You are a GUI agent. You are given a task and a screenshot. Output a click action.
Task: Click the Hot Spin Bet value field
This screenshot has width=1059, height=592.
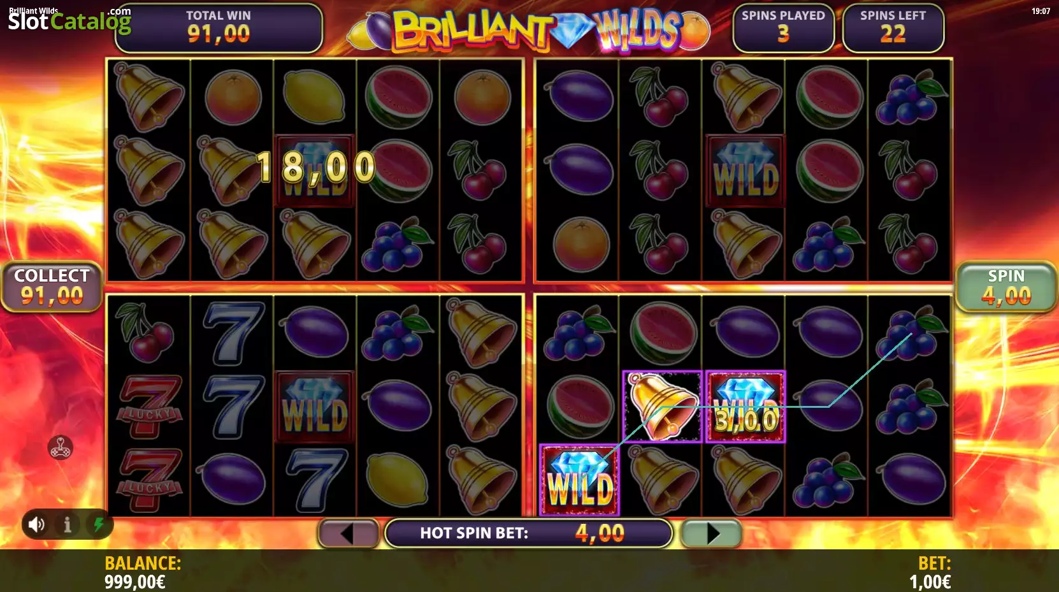(528, 533)
